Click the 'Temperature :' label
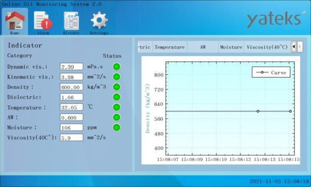This screenshot has width=311, height=187. pos(26,108)
